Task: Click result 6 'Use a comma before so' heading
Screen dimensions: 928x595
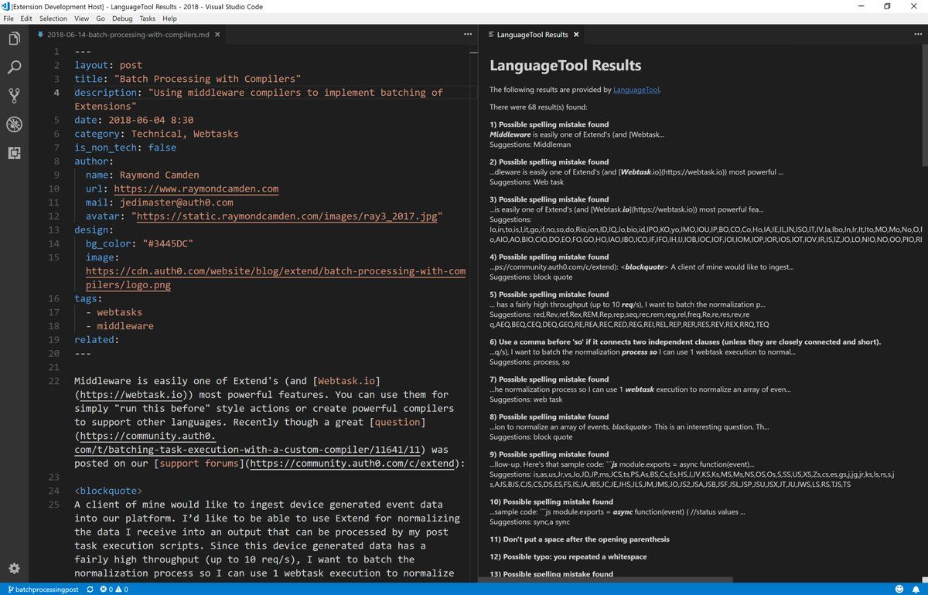Action: click(x=685, y=342)
